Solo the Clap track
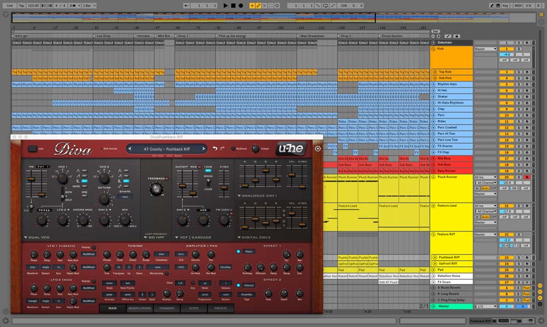 pyautogui.click(x=520, y=109)
